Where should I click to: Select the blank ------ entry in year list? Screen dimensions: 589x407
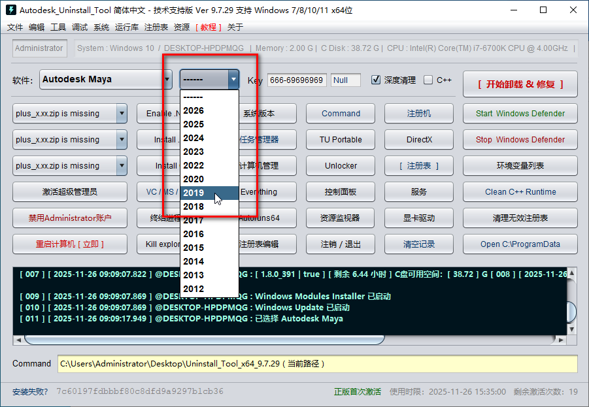209,97
